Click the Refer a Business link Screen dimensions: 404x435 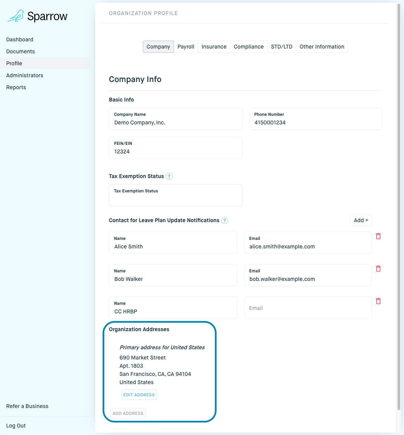pos(27,406)
